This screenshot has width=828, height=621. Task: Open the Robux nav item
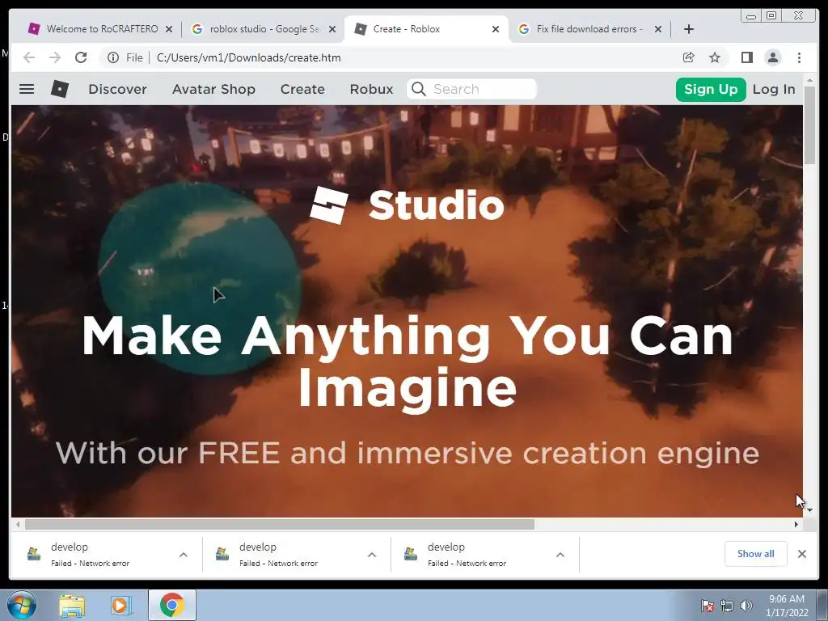point(372,89)
